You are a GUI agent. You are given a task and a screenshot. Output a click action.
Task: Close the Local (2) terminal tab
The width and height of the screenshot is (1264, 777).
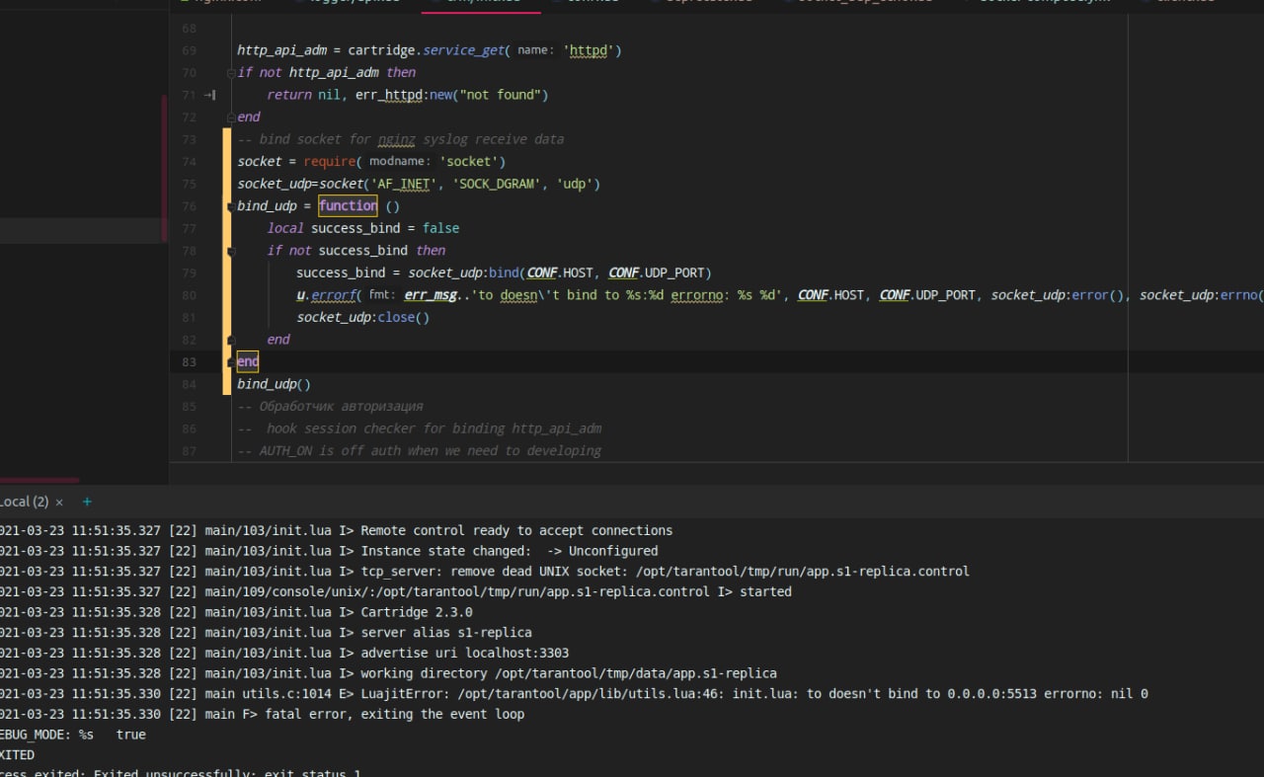(x=59, y=503)
